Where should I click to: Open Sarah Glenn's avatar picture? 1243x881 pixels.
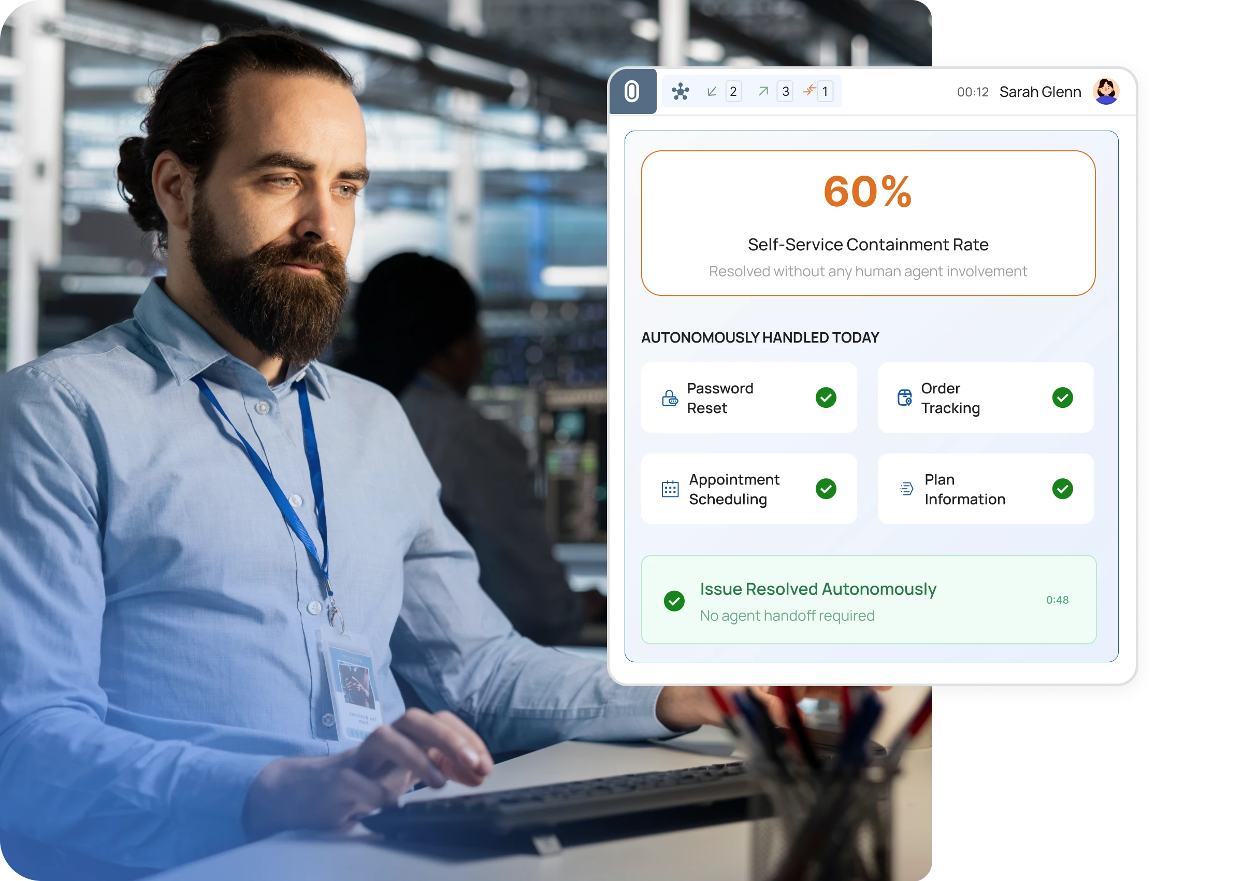[1106, 91]
